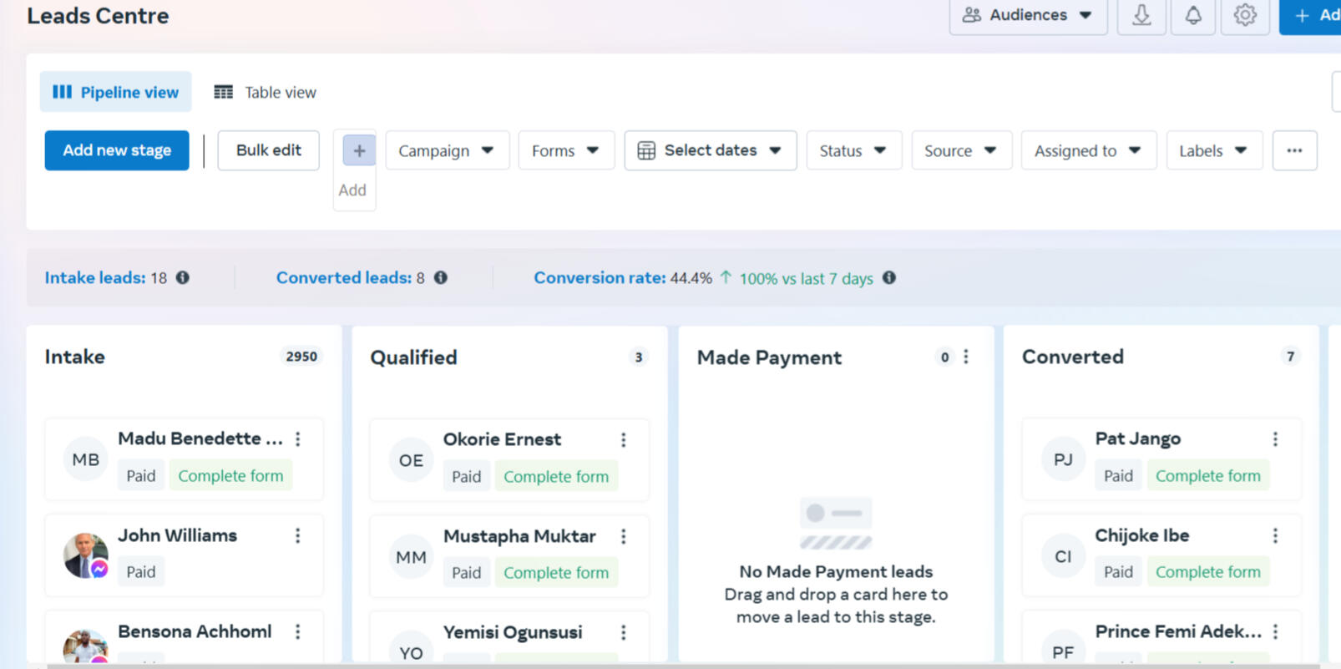
Task: Click Complete form label on Chijoke Ibe card
Action: 1207,572
